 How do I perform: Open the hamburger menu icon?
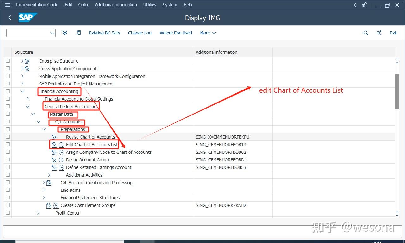click(x=8, y=5)
